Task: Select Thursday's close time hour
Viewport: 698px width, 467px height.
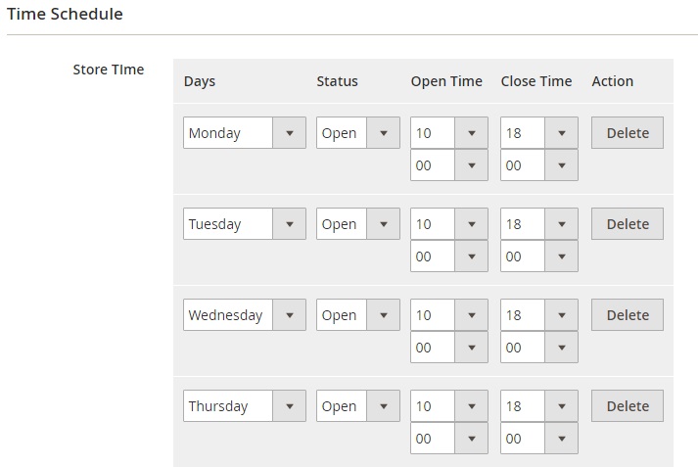Action: coord(539,405)
